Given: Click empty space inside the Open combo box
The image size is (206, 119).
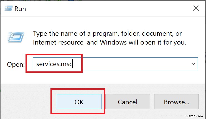Looking at the screenshot, I should click(139, 64).
